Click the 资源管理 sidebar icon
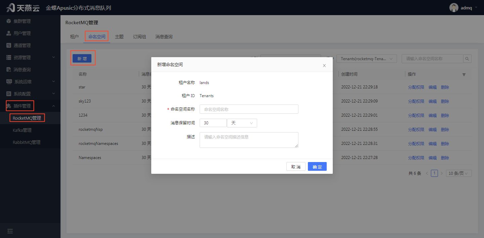 (9, 57)
